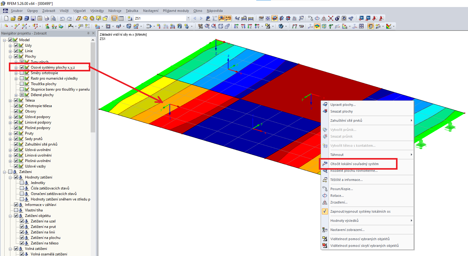Open the Výpočet menu
This screenshot has height=256, width=468.
point(79,11)
